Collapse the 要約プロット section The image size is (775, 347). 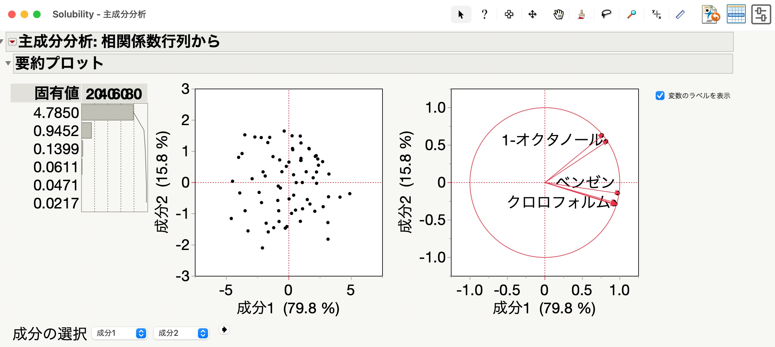[x=8, y=63]
